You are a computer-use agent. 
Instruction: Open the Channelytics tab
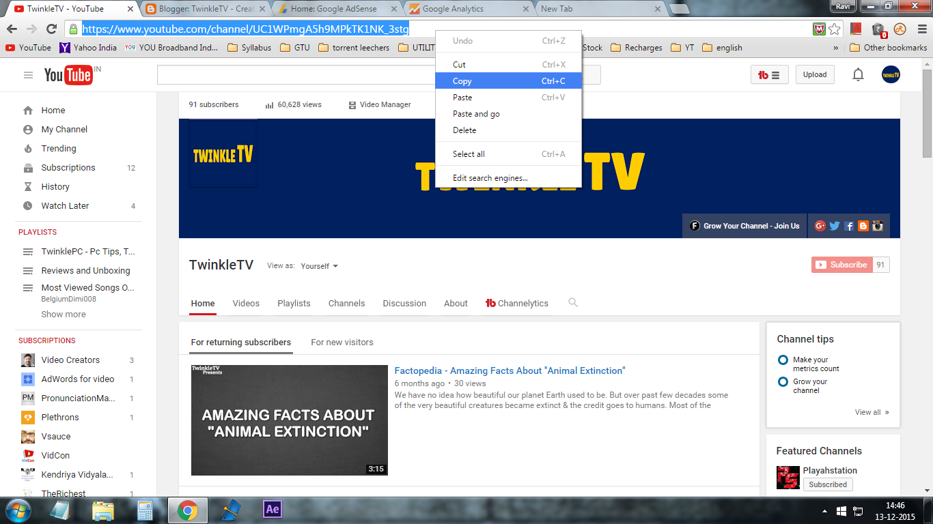517,304
